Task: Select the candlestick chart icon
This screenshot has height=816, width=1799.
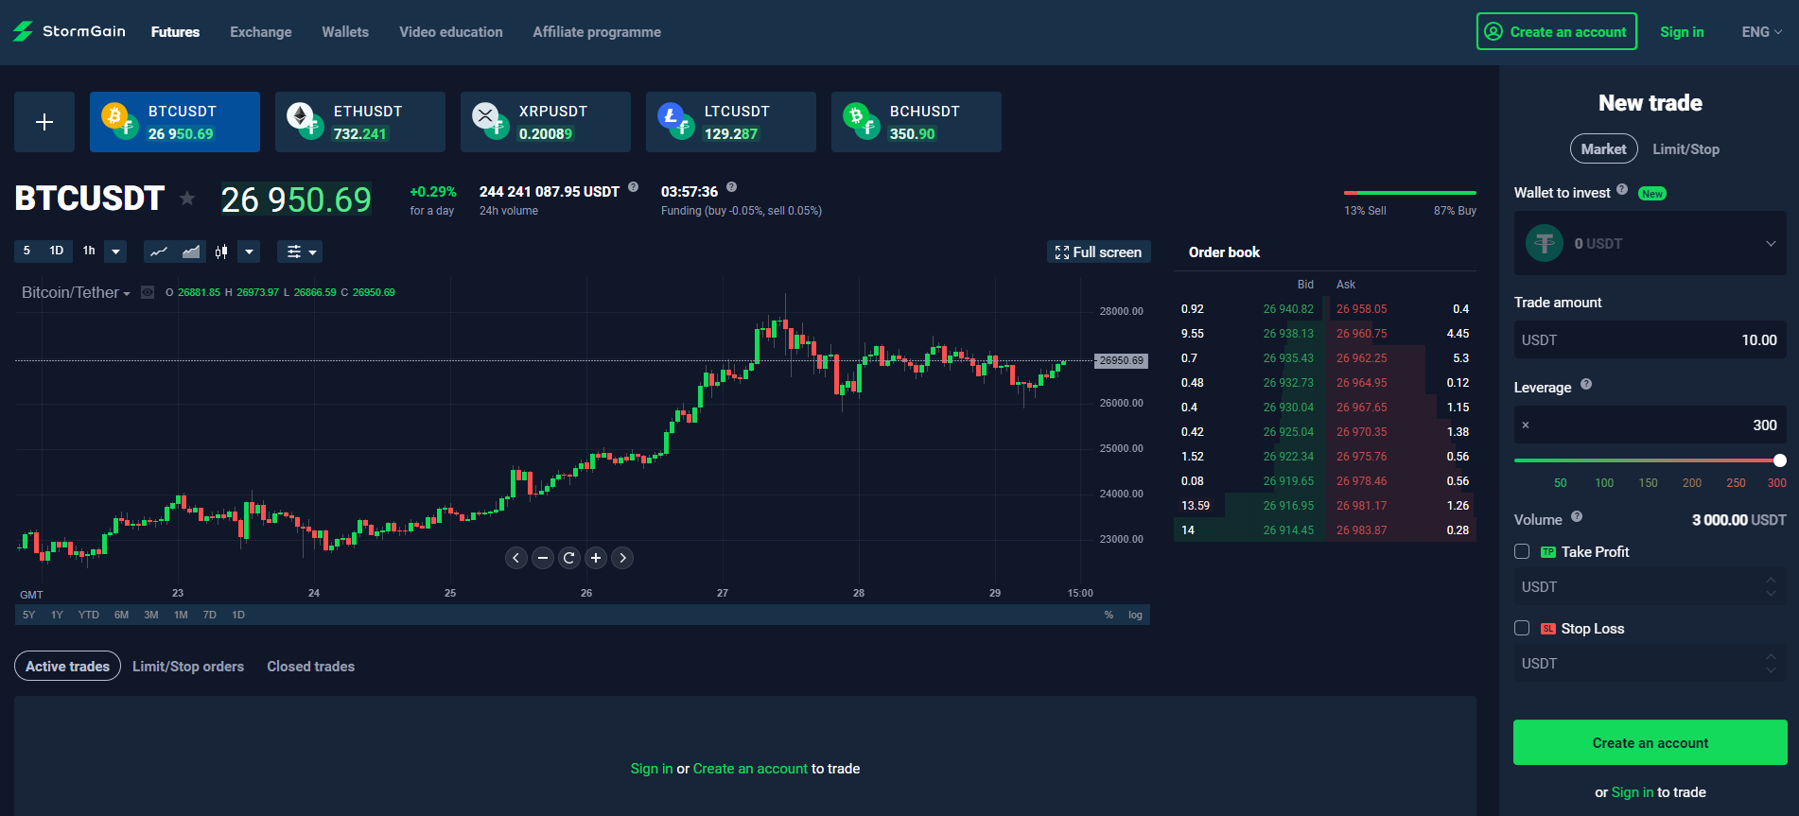Action: point(221,252)
